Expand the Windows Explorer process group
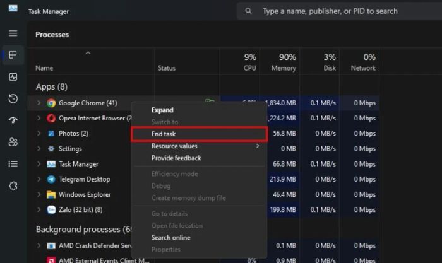This screenshot has height=263, width=442. pyautogui.click(x=39, y=195)
